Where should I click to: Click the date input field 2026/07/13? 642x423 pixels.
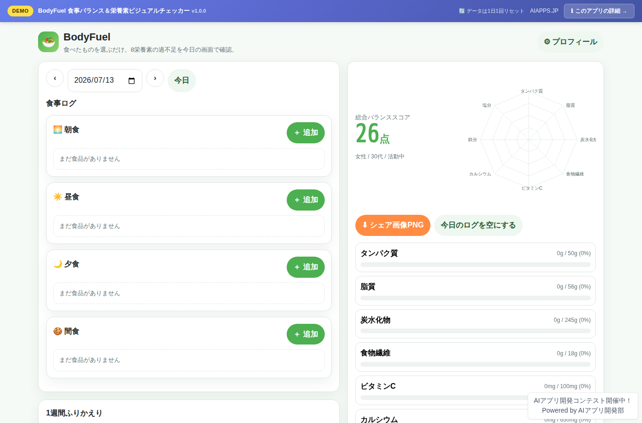point(105,80)
